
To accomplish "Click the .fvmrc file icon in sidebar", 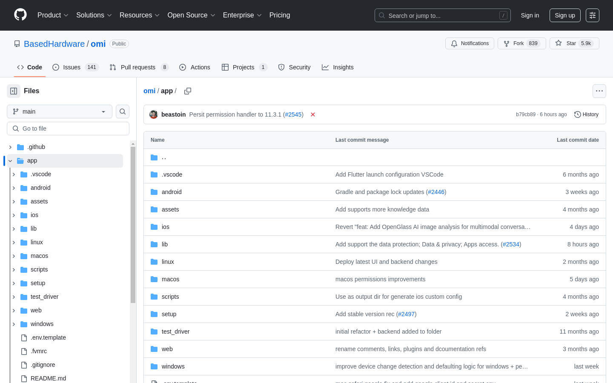I will pyautogui.click(x=24, y=352).
